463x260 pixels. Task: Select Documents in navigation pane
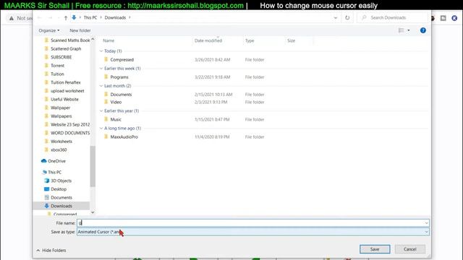(x=58, y=197)
